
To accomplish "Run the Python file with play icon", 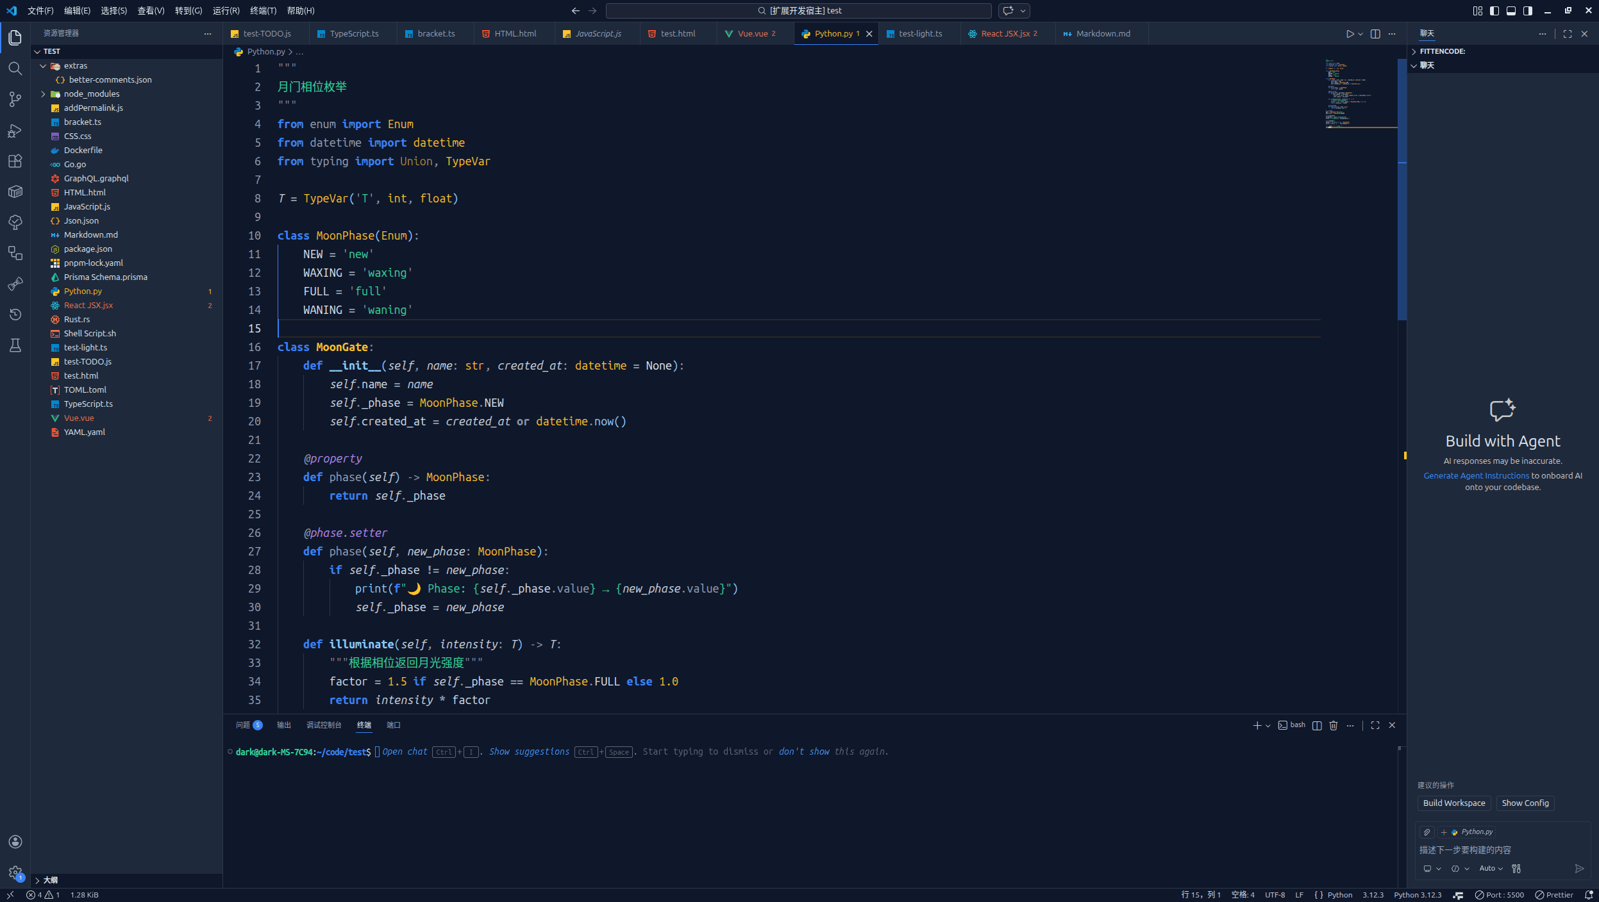I will pyautogui.click(x=1350, y=34).
